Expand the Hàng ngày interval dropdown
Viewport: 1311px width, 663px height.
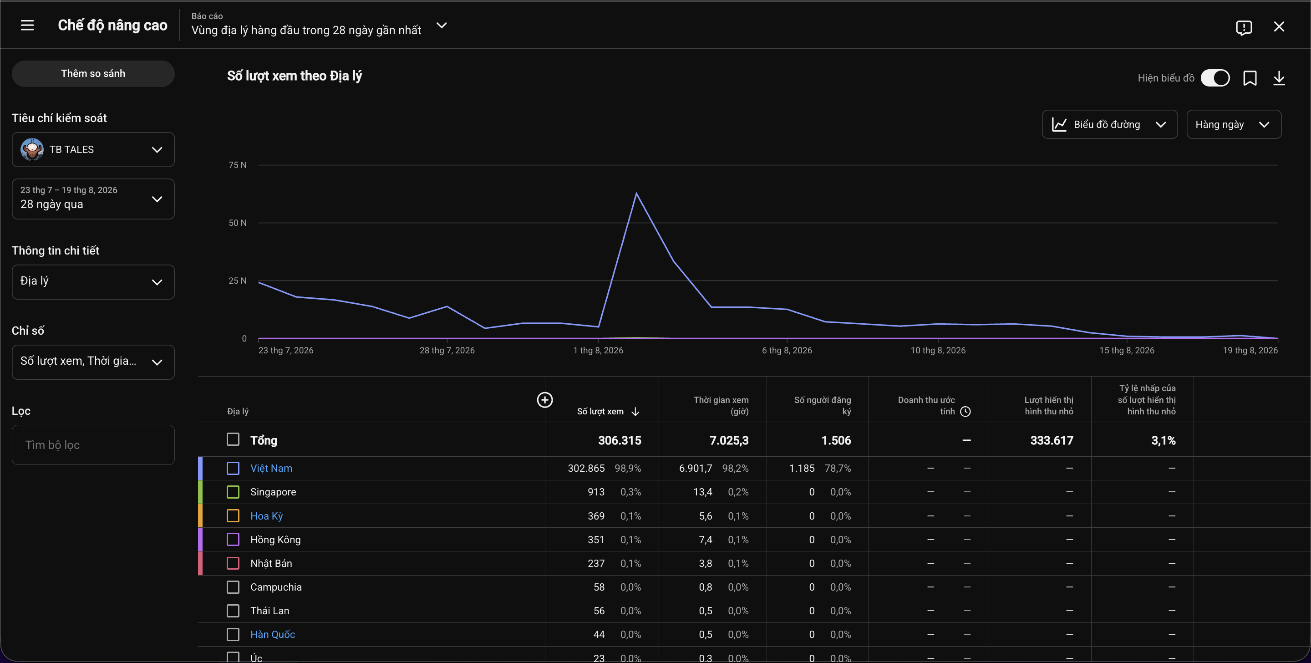tap(1234, 124)
